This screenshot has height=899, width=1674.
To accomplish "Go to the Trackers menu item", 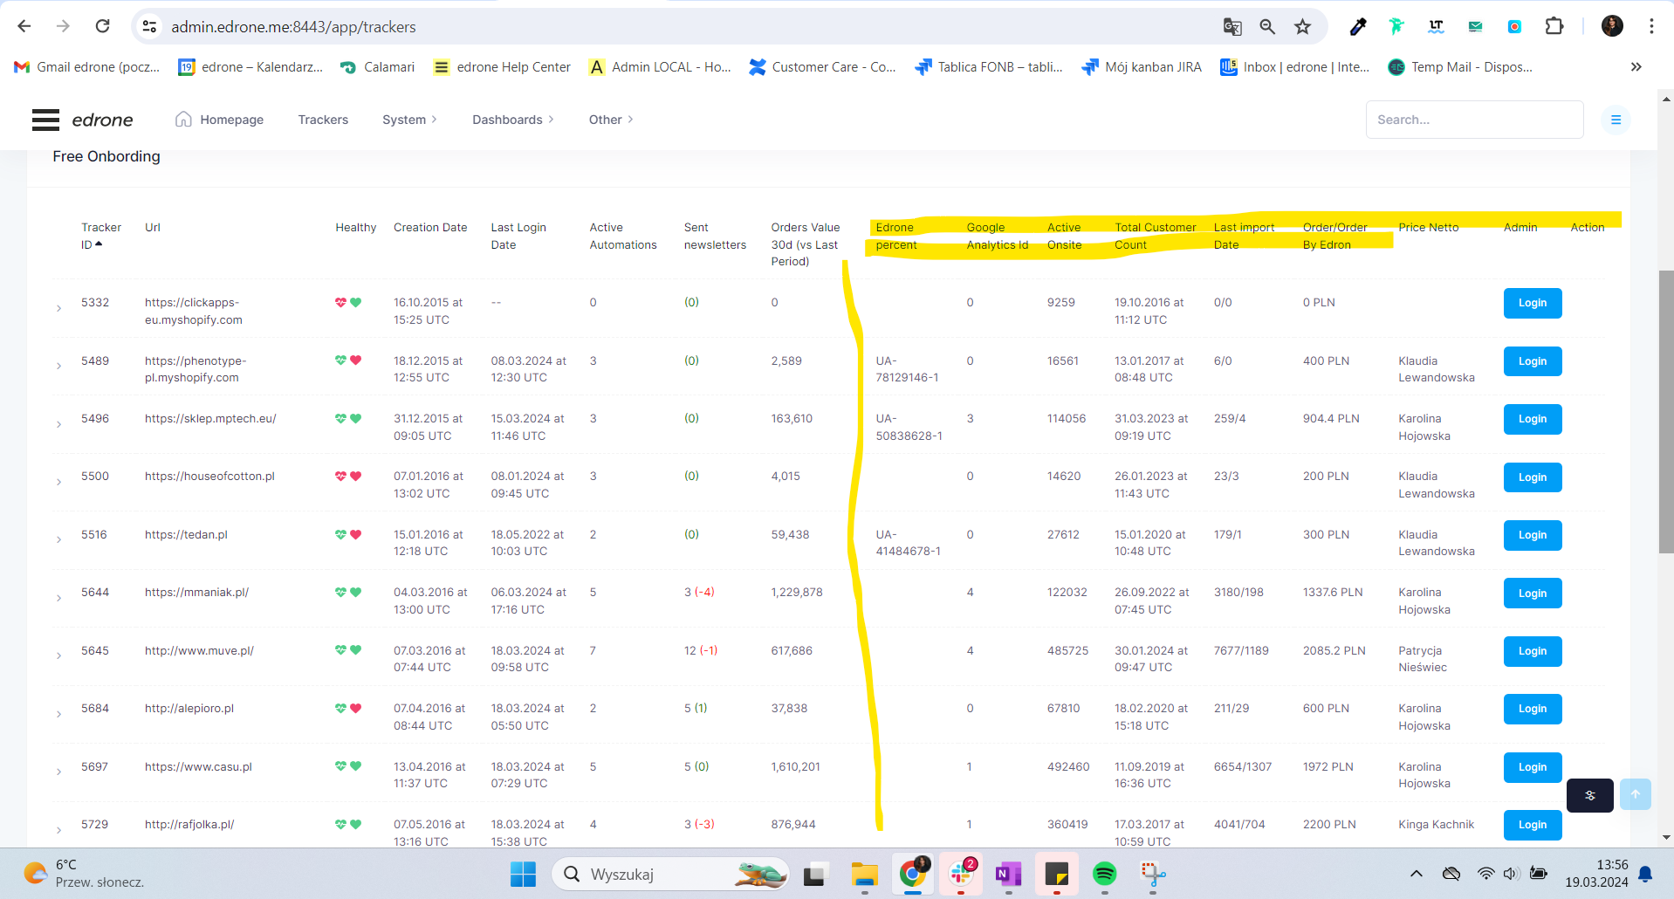I will pyautogui.click(x=323, y=120).
